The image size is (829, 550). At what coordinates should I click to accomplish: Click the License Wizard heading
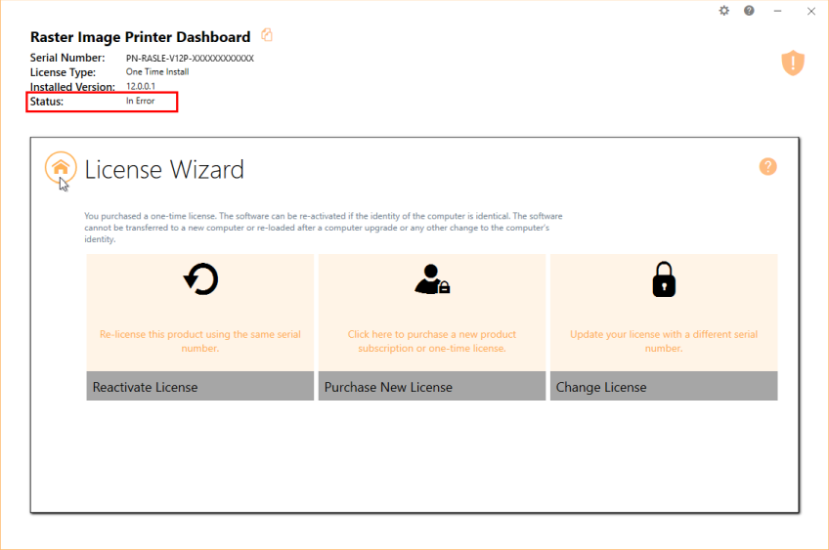point(164,170)
